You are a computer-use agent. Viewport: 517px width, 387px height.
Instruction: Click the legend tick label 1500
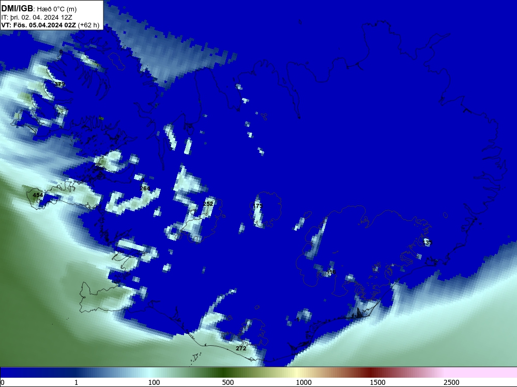coord(377,382)
